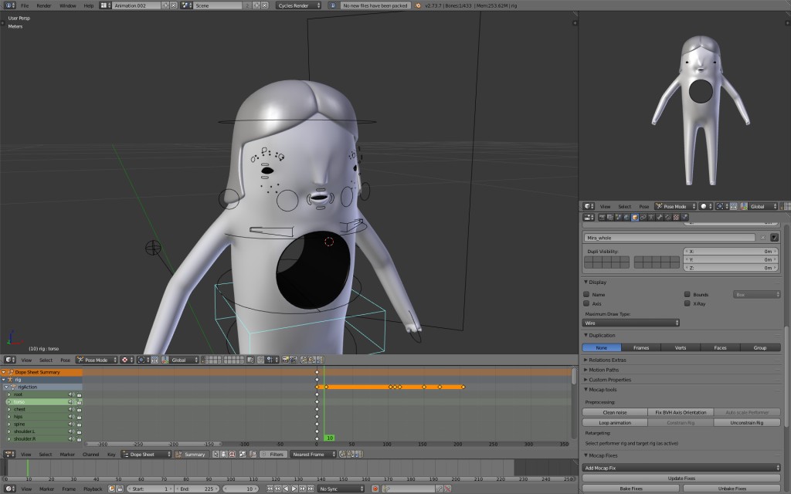This screenshot has width=791, height=494.
Task: Toggle X-Ray display for the rig
Action: click(x=687, y=303)
